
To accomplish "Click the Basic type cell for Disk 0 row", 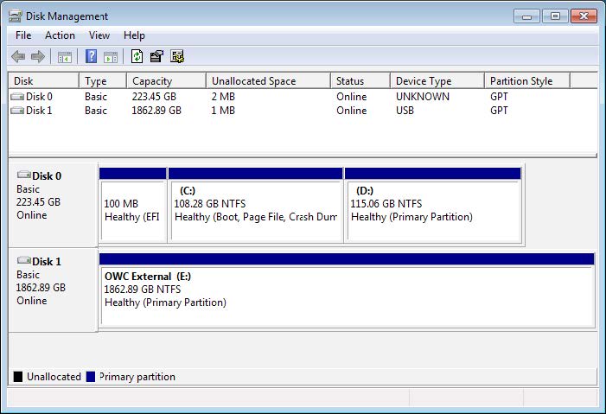I will pyautogui.click(x=96, y=97).
